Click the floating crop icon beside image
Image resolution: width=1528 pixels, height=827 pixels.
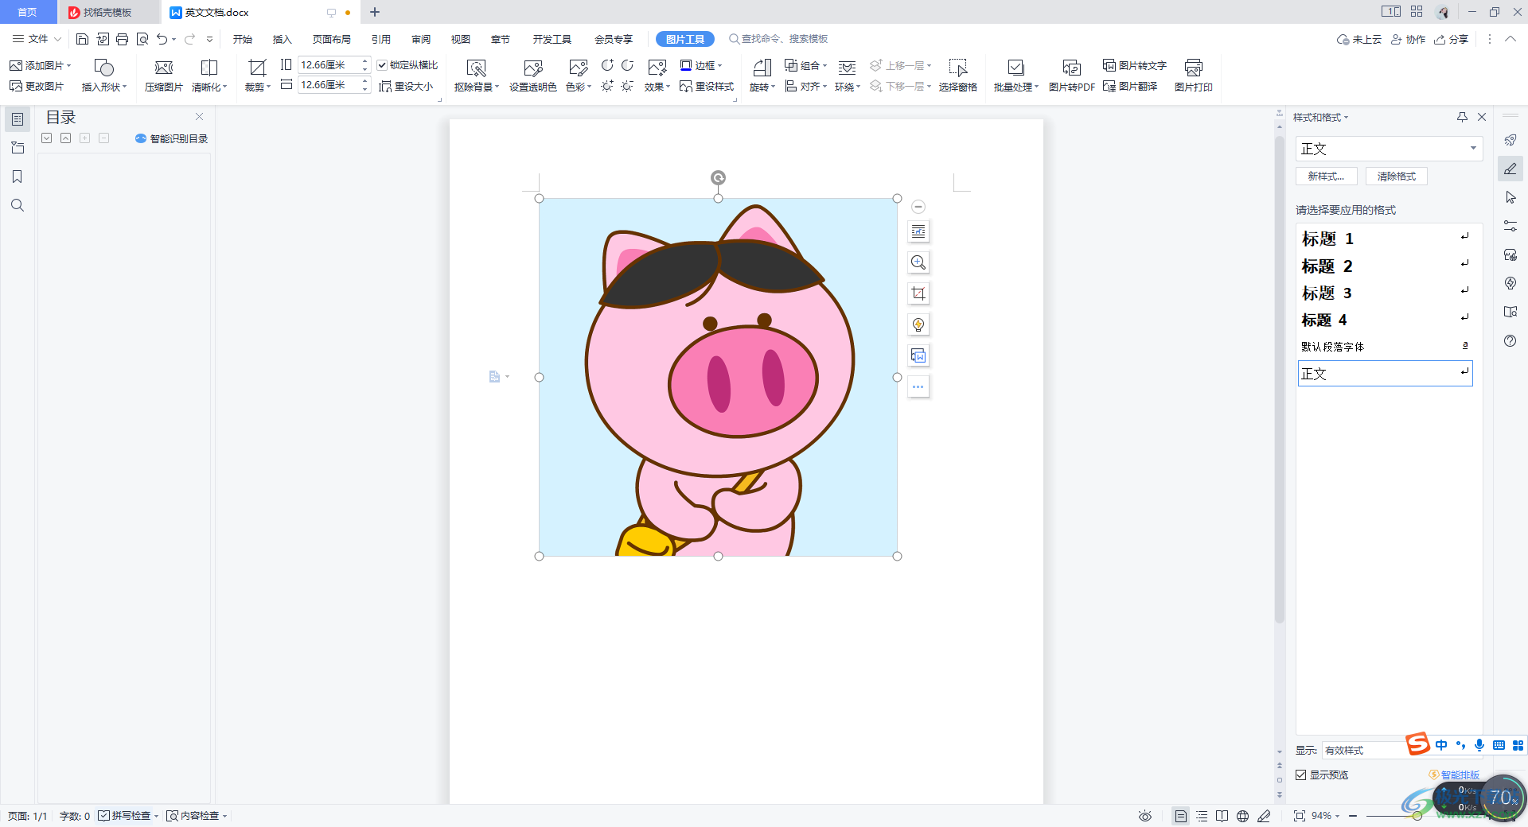[918, 293]
